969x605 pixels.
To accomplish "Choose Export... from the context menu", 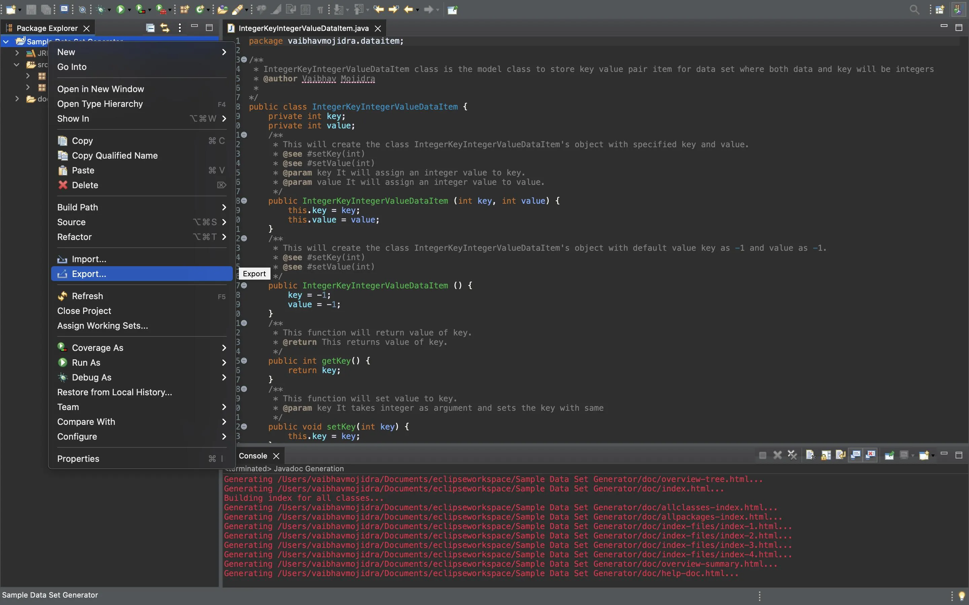I will coord(89,274).
